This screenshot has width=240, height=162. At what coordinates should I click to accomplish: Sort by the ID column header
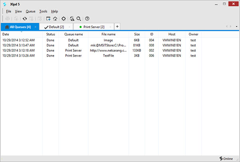tap(152, 34)
